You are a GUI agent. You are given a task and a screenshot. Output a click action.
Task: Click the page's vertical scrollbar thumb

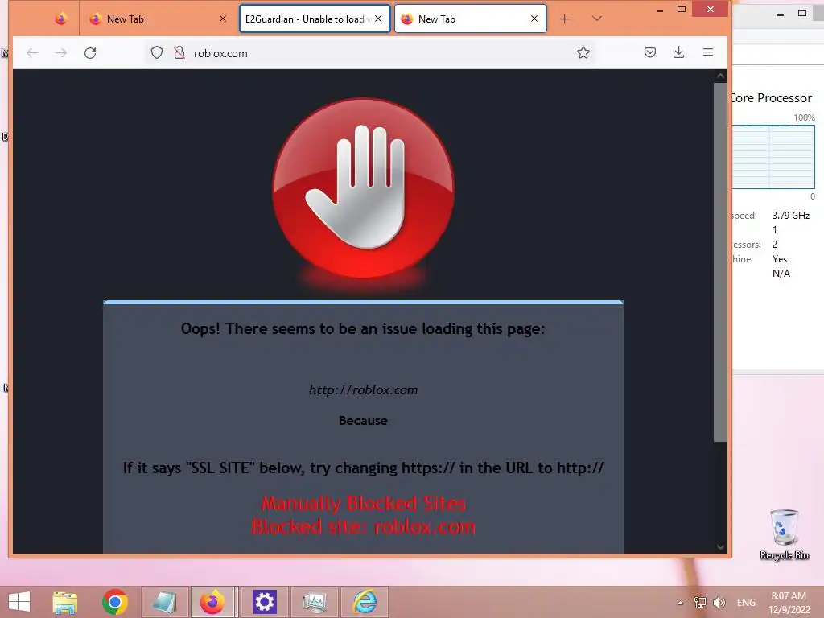[720, 262]
